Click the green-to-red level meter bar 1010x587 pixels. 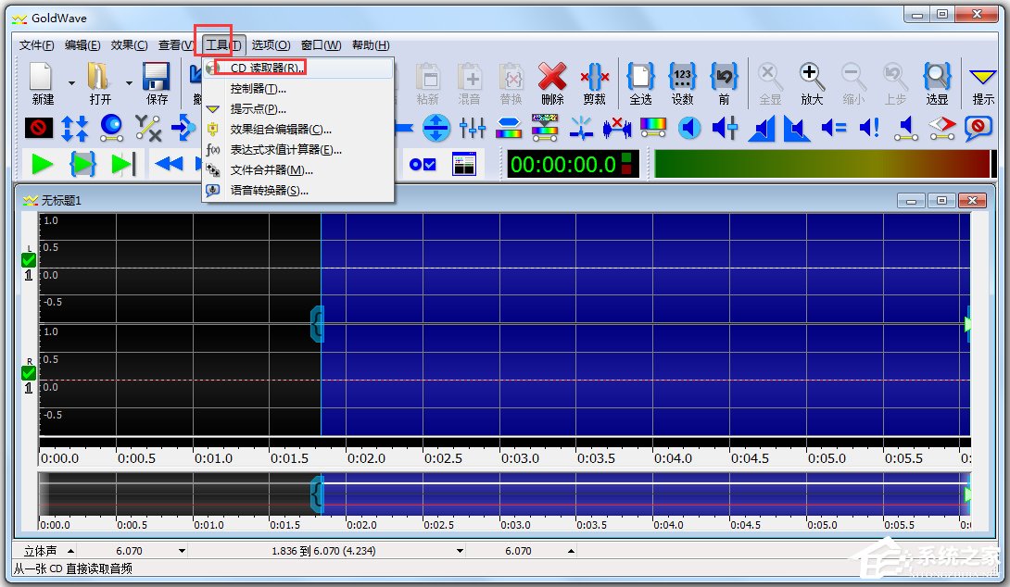825,164
